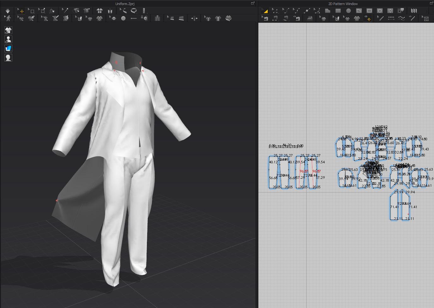Click the button placement tool icon
The image size is (434, 308).
123,18
